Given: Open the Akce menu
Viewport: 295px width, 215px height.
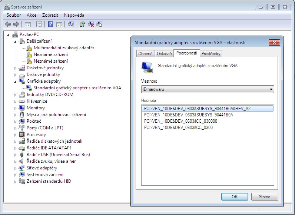Looking at the screenshot, I should coord(32,15).
